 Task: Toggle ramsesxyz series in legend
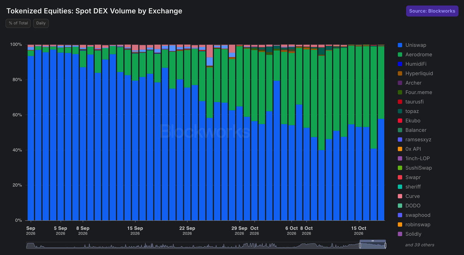pos(414,139)
